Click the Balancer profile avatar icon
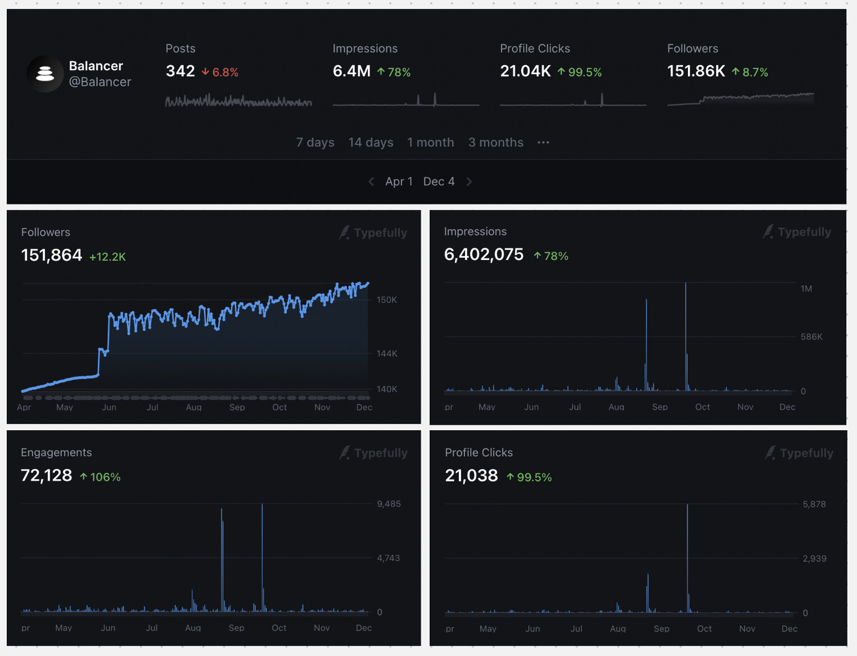Screen dimensions: 857x656 45,74
